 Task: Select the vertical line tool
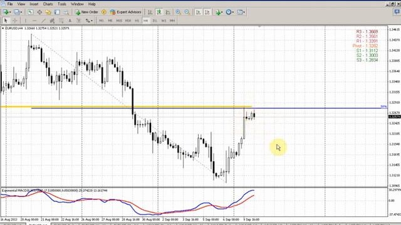point(25,21)
